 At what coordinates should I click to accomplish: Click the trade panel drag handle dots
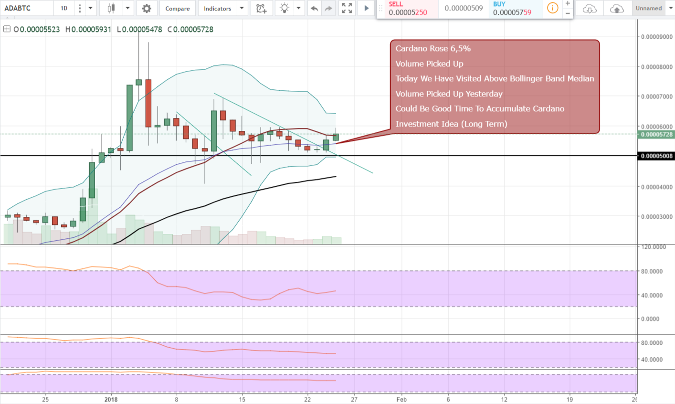pos(380,9)
